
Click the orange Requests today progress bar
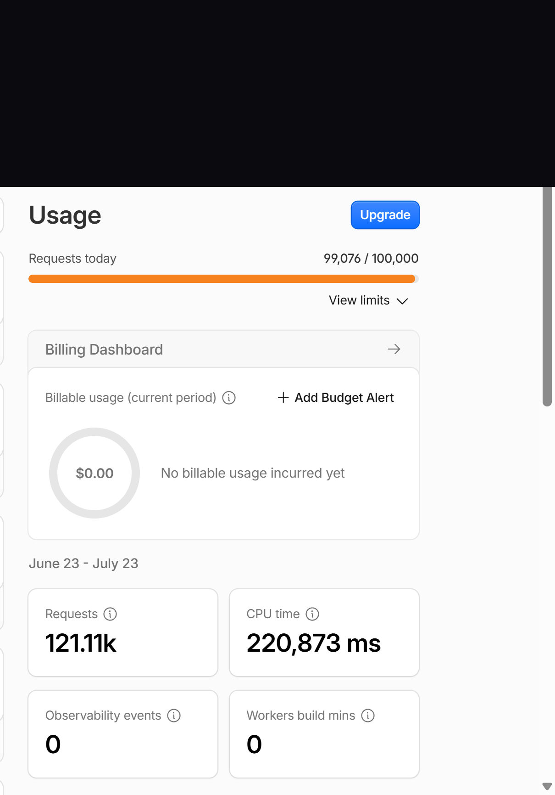click(x=223, y=279)
